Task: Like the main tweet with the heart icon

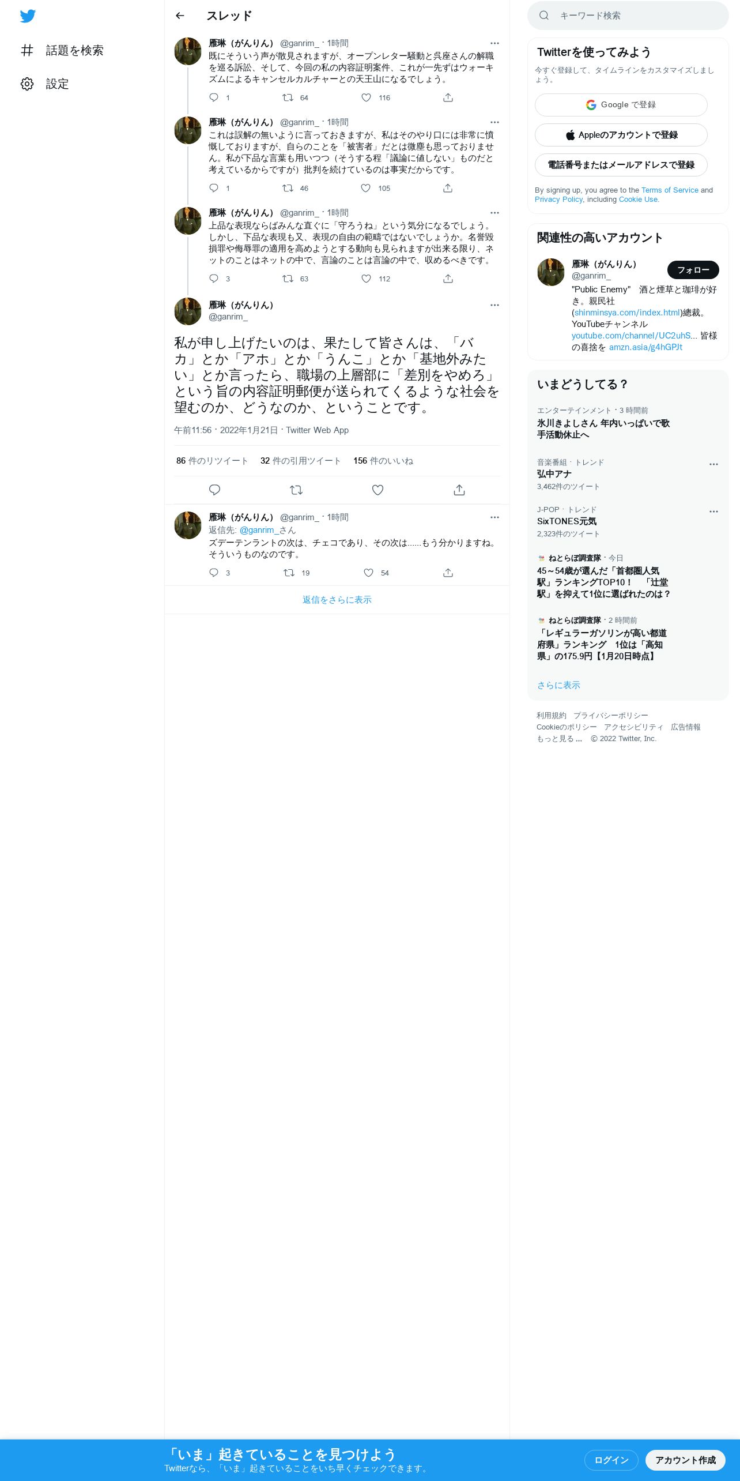Action: pyautogui.click(x=377, y=490)
